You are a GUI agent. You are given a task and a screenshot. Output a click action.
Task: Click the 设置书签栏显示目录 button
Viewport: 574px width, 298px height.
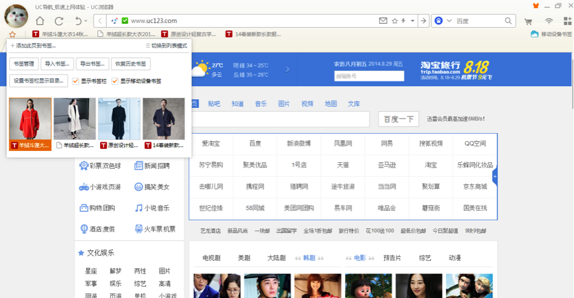click(x=38, y=81)
